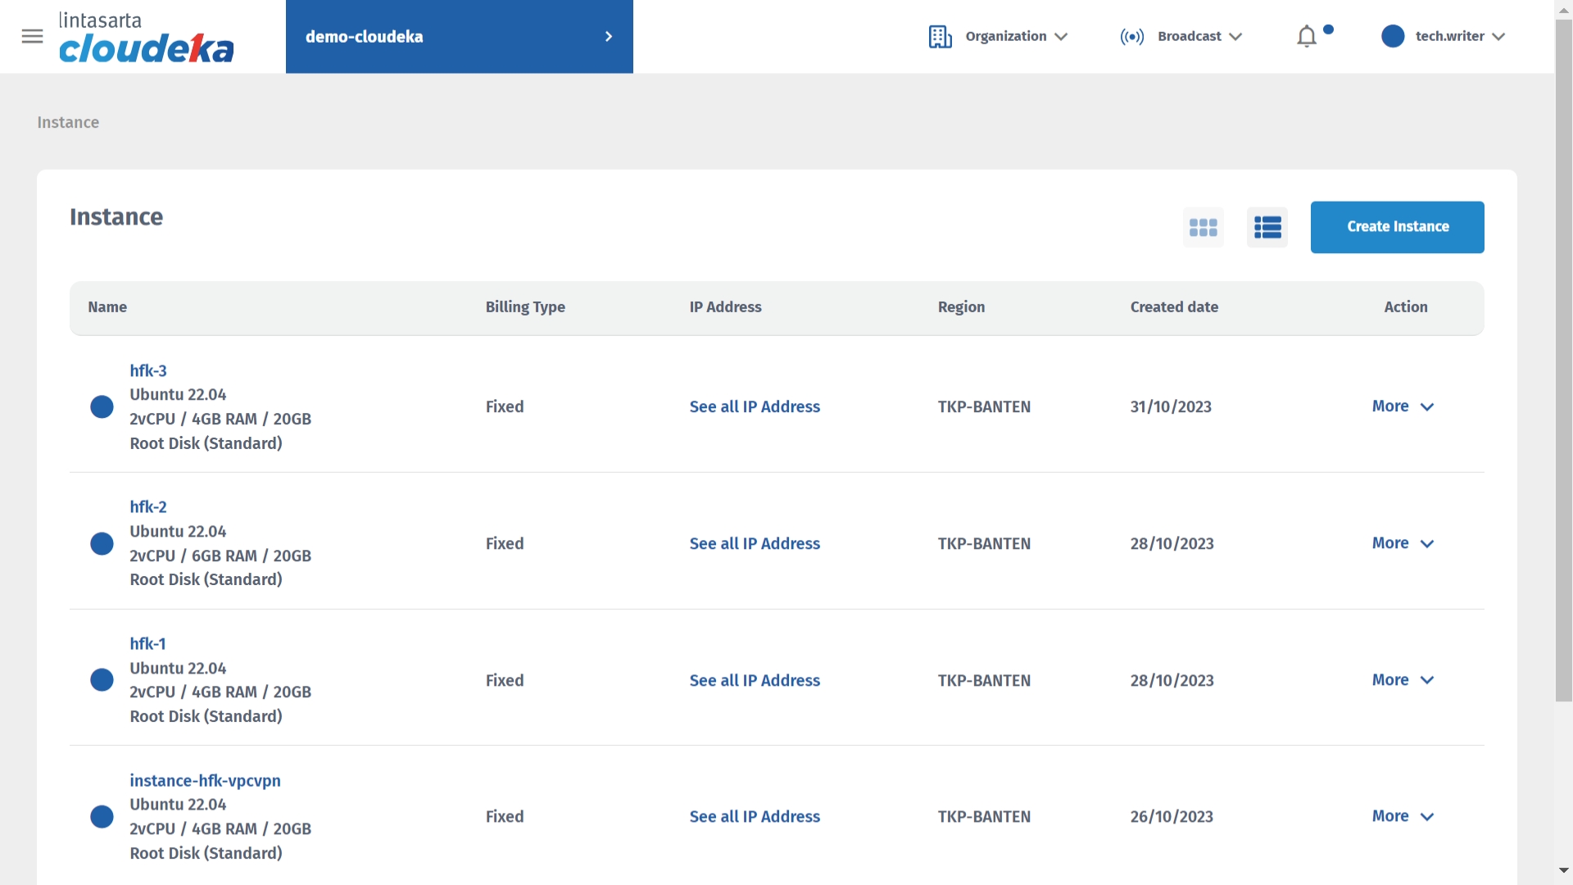Click the Create Instance button
This screenshot has width=1573, height=885.
[x=1397, y=227]
